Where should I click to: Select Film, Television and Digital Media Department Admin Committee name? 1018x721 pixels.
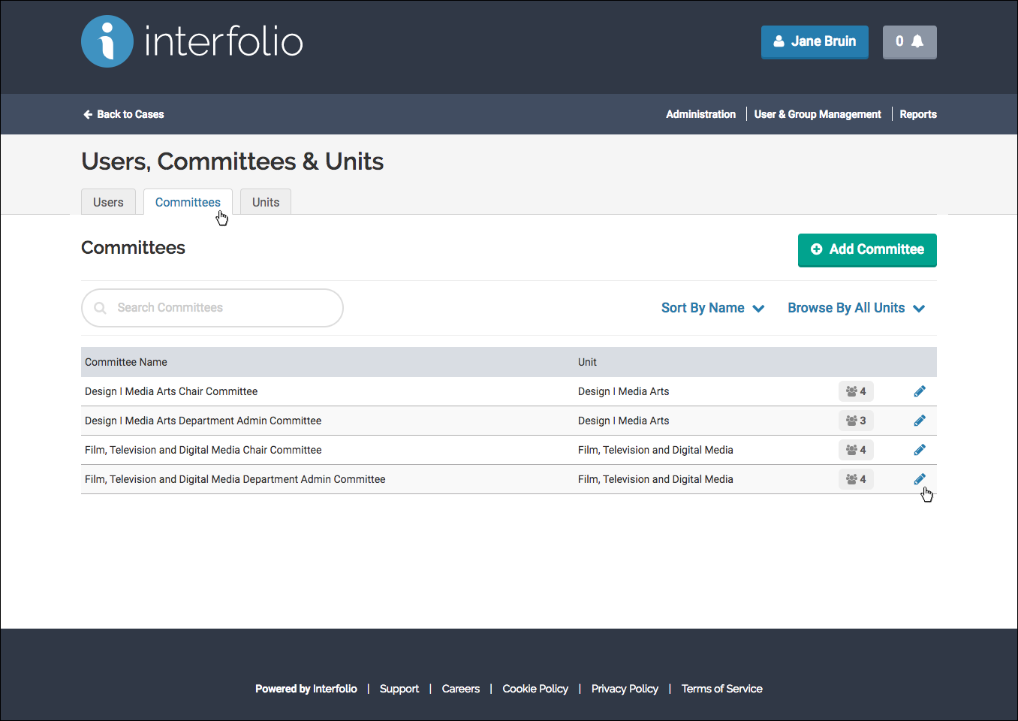[235, 479]
